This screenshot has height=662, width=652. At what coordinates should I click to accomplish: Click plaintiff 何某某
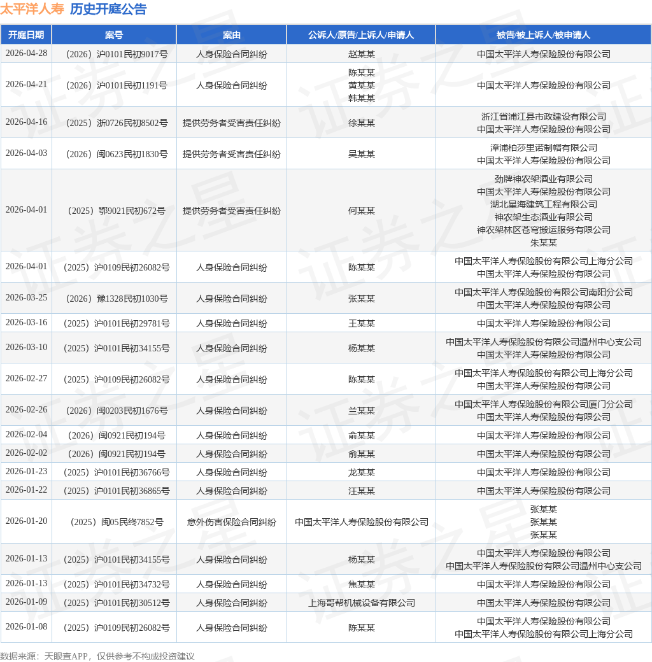point(362,211)
